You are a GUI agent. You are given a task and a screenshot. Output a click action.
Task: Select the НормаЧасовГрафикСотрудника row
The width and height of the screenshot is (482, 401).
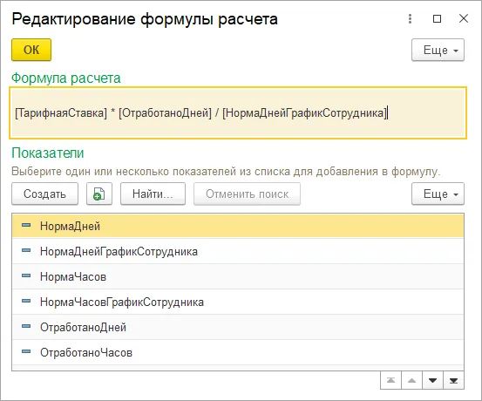(238, 302)
